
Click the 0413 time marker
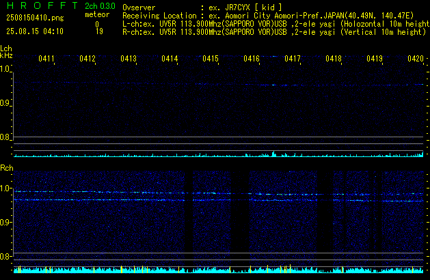(129, 59)
